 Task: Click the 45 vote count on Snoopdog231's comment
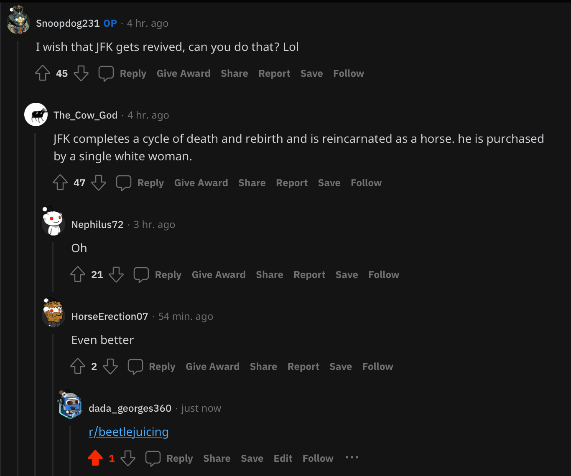click(62, 73)
